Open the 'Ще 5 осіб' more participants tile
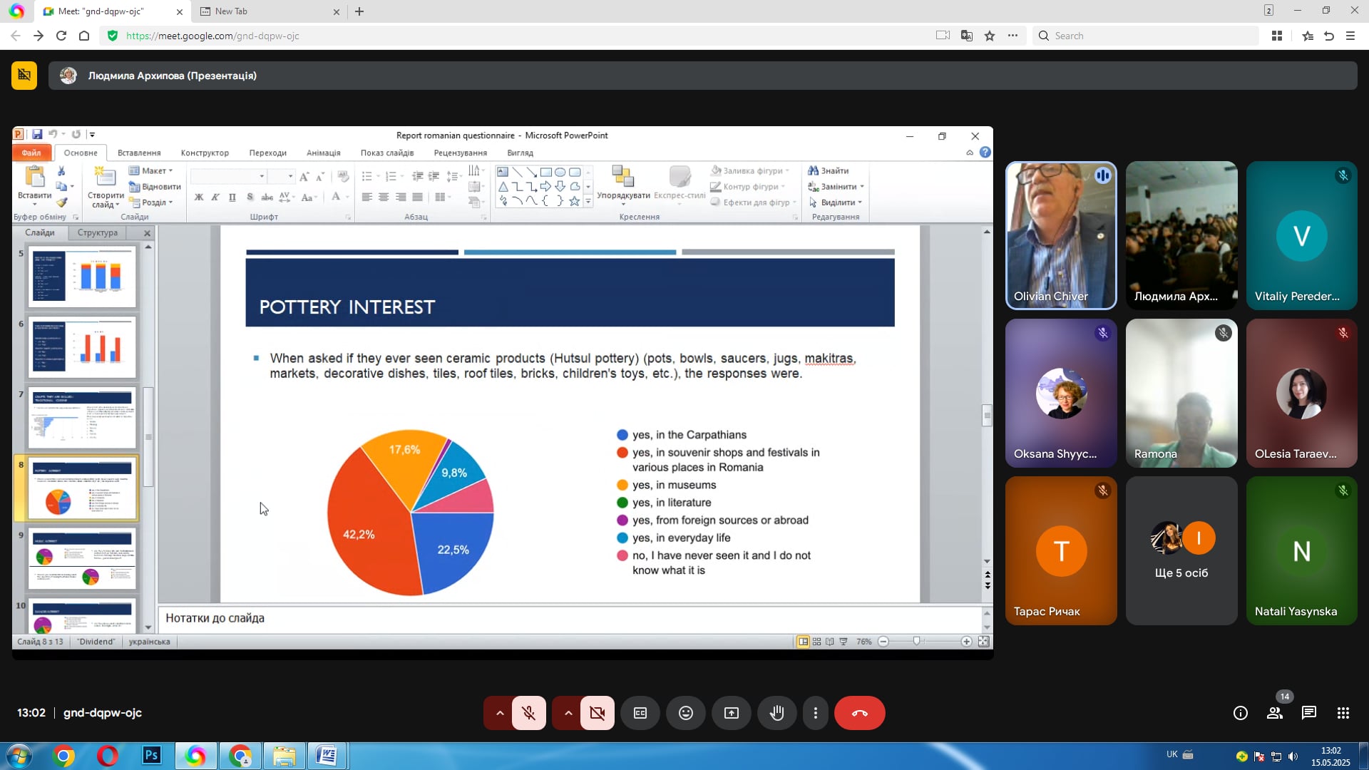The height and width of the screenshot is (770, 1369). [x=1181, y=551]
